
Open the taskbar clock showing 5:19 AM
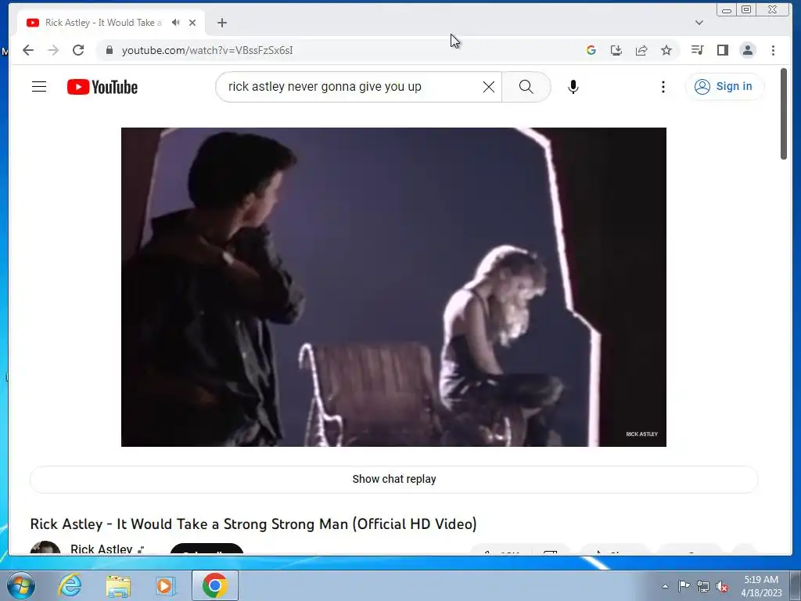pyautogui.click(x=761, y=586)
